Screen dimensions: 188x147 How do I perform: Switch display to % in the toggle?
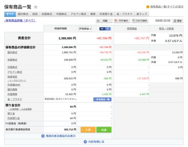coord(108,29)
